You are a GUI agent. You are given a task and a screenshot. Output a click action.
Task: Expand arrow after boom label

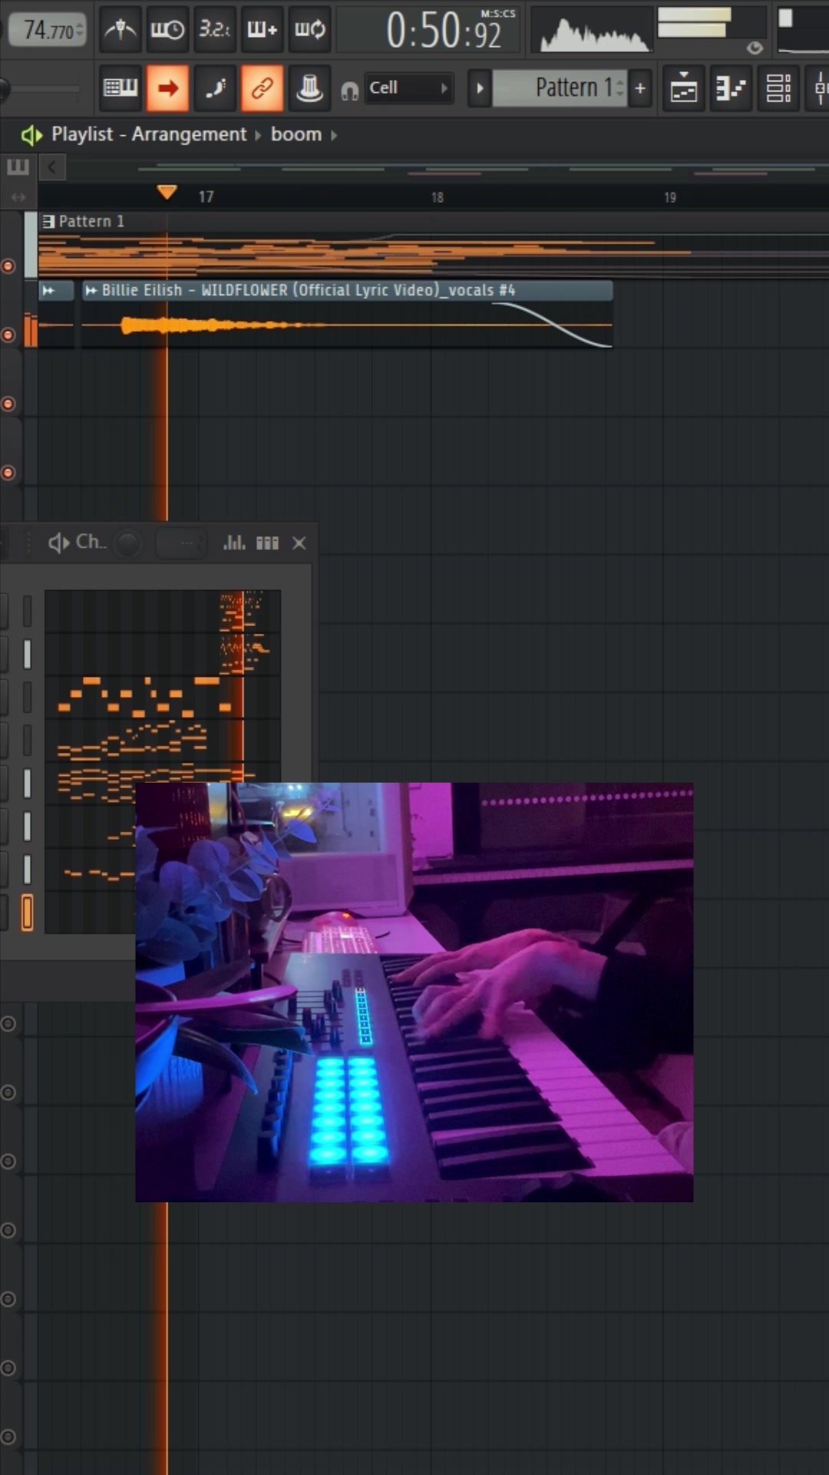[334, 135]
